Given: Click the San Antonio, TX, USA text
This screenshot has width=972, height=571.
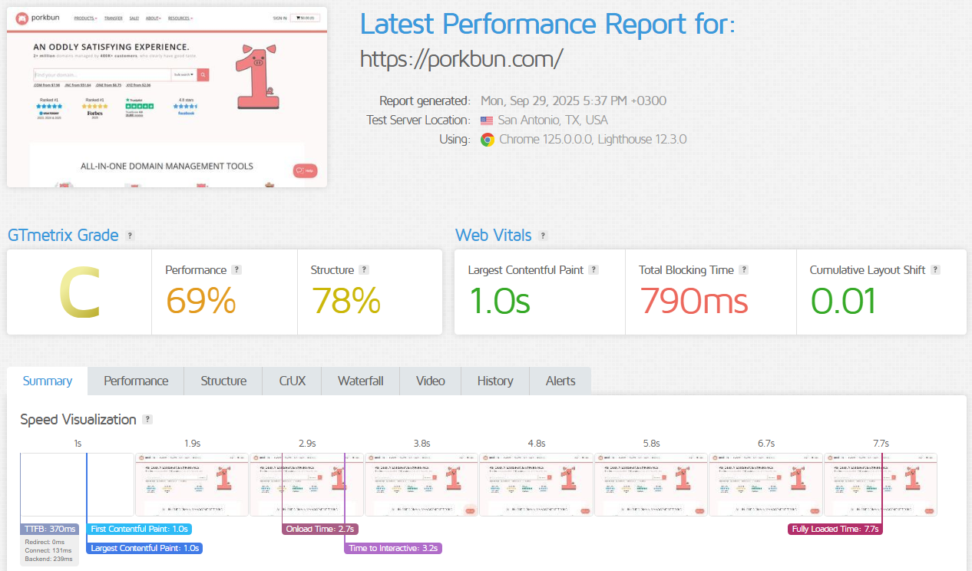Looking at the screenshot, I should [553, 120].
